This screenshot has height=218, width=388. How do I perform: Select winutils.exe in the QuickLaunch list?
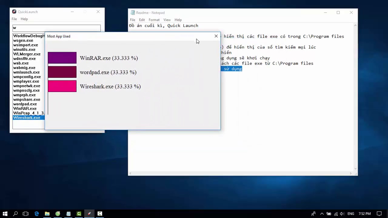click(29, 50)
